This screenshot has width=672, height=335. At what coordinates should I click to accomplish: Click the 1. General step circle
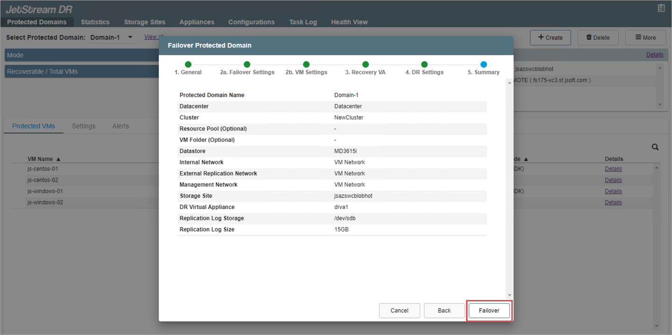click(188, 64)
